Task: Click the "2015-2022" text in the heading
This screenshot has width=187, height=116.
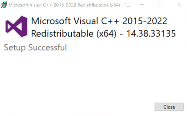Action: coord(145,21)
